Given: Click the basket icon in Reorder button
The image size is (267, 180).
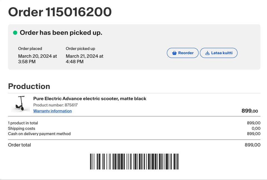Looking at the screenshot, I should [174, 53].
